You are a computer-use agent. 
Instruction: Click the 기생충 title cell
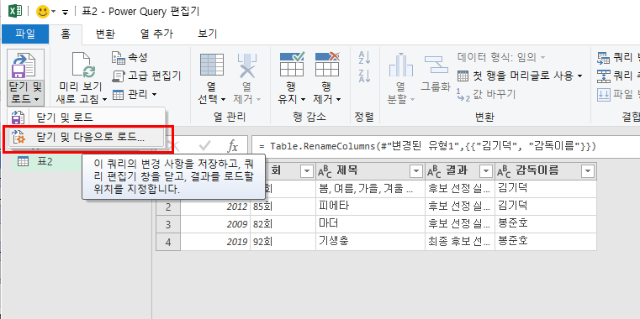point(370,242)
